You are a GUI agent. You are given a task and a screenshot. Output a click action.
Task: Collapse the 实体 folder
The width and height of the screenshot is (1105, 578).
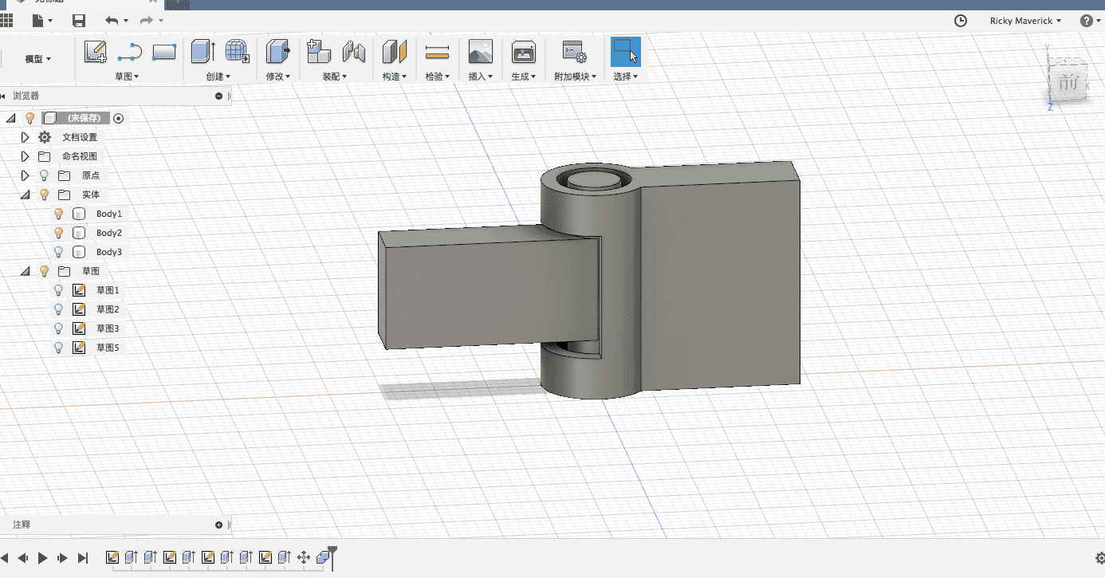pos(25,195)
